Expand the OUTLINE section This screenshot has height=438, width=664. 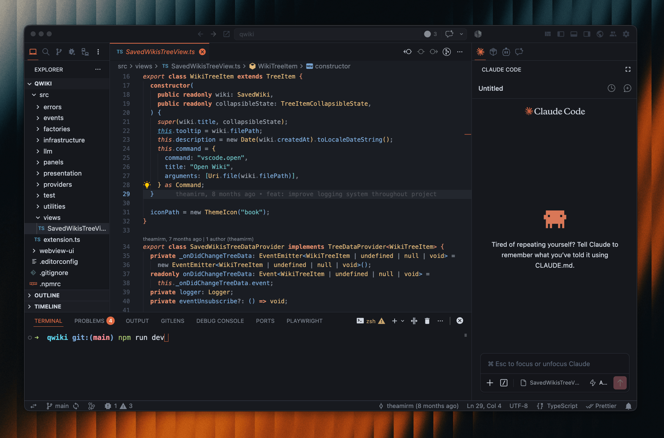tap(67, 295)
